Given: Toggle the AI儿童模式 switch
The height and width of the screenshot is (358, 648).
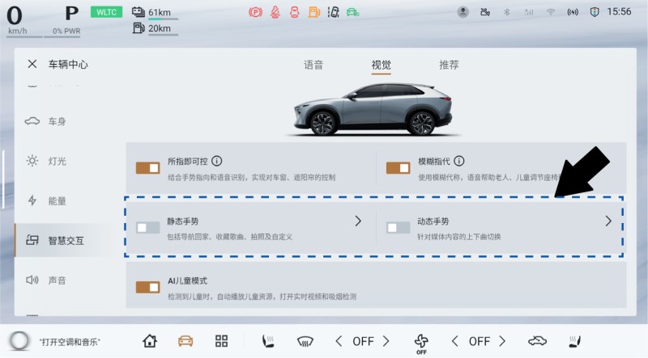Looking at the screenshot, I should pos(148,287).
